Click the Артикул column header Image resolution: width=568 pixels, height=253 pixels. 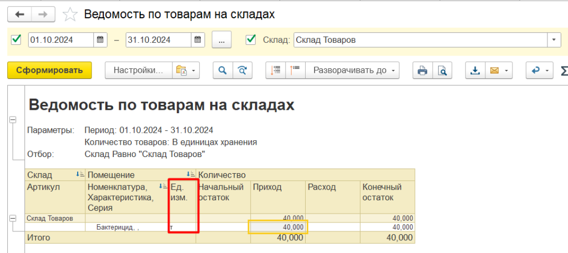pyautogui.click(x=55, y=198)
